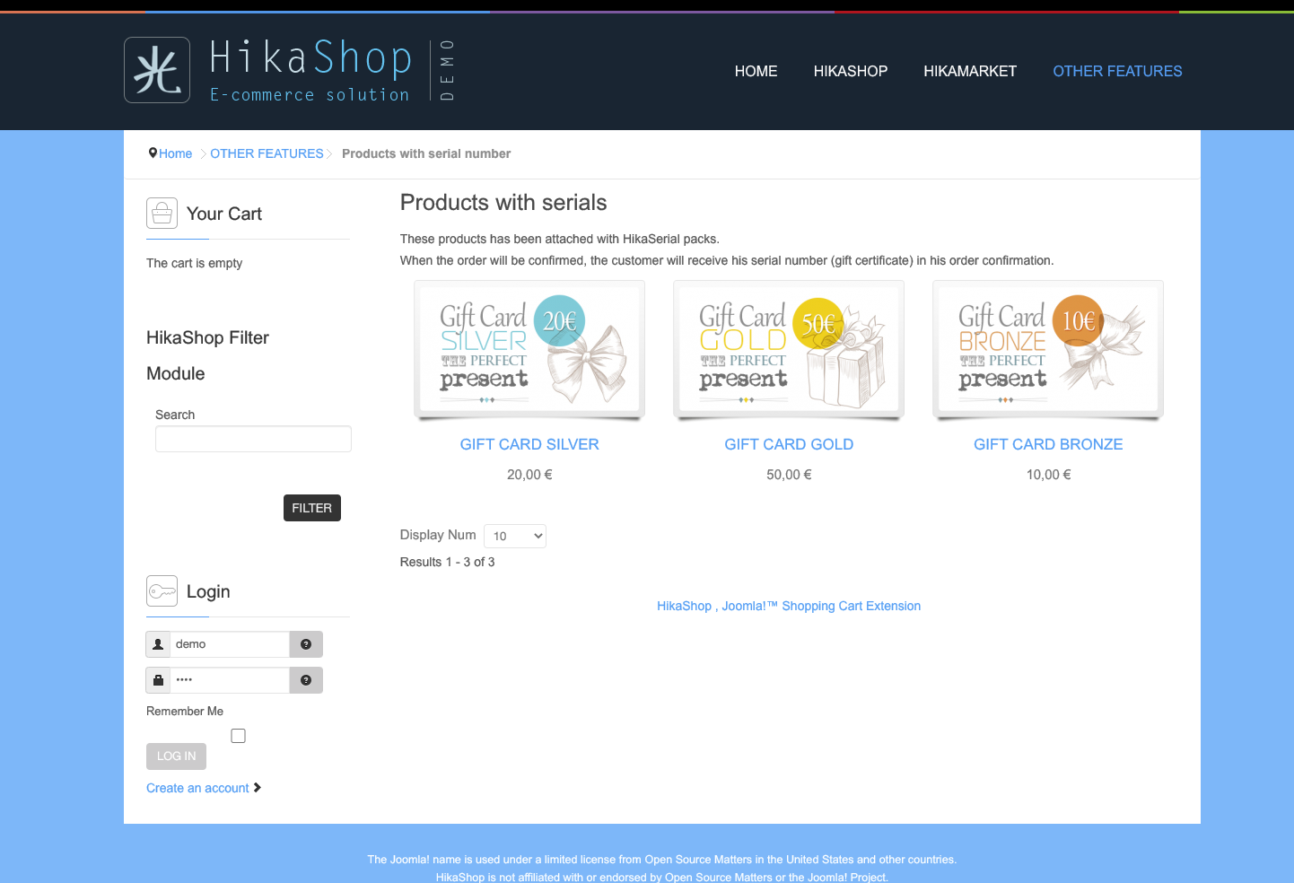Image resolution: width=1294 pixels, height=883 pixels.
Task: Click the Gift Card Bronze thumbnail image
Action: [1048, 350]
